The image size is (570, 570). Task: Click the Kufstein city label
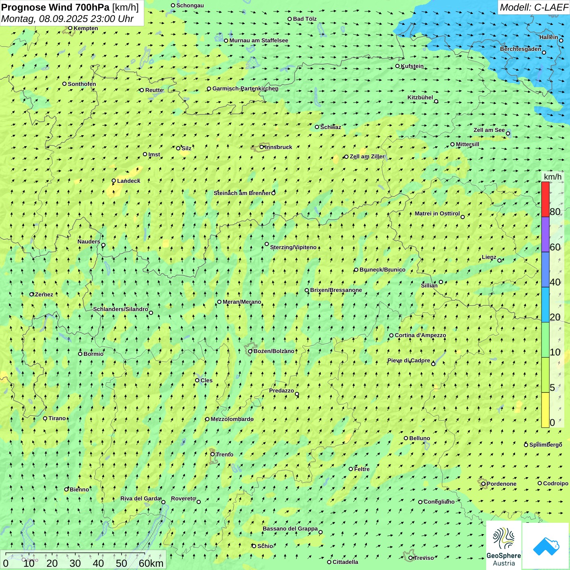(x=412, y=66)
